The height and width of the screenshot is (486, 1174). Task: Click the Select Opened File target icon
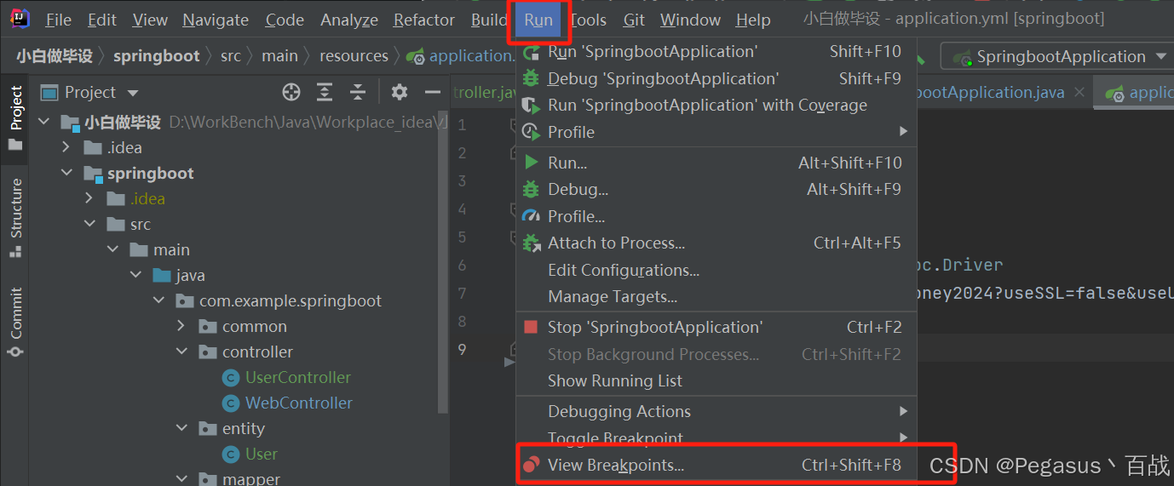click(x=291, y=92)
